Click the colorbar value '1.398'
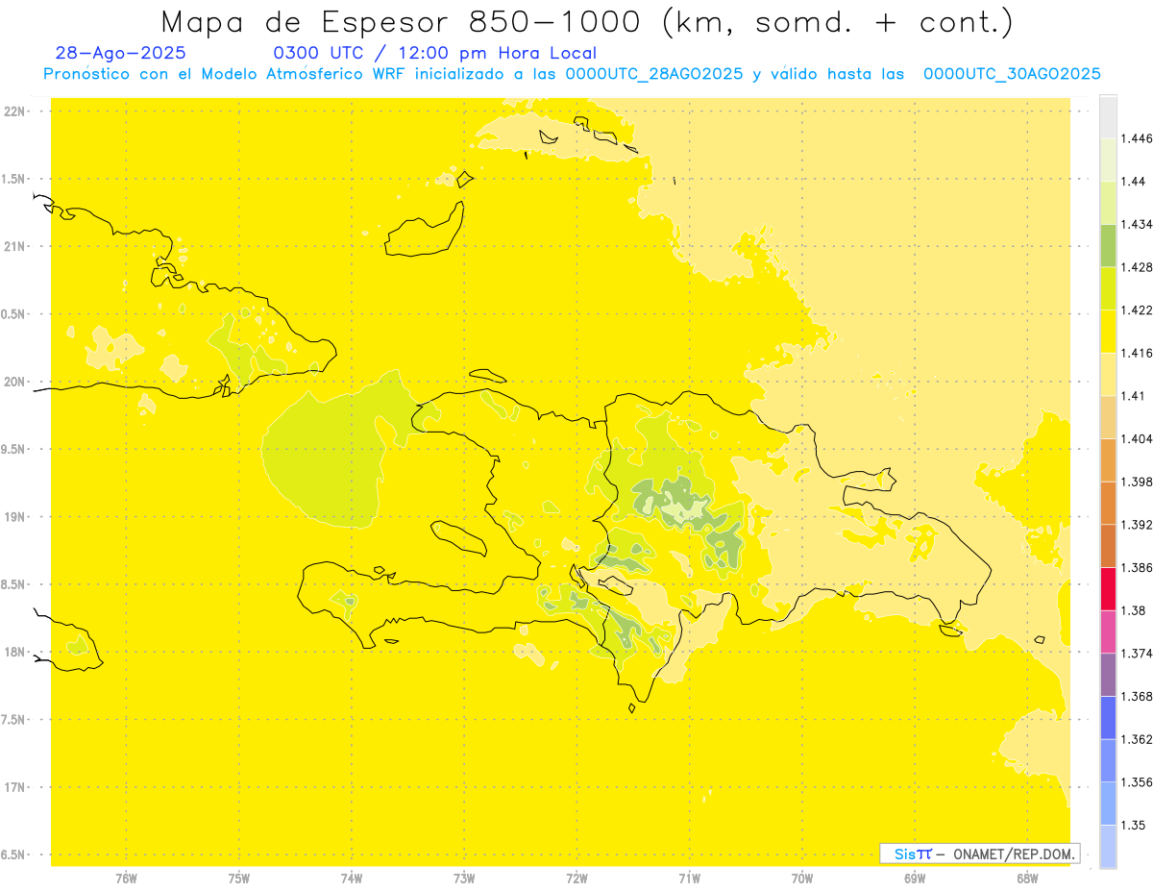 (1137, 482)
